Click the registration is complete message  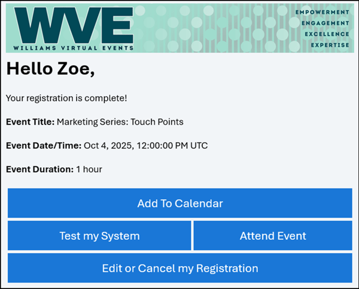tap(66, 98)
